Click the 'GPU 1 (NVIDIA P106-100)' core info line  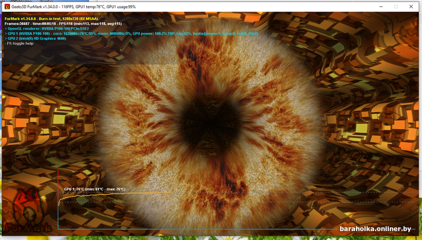[x=131, y=34]
